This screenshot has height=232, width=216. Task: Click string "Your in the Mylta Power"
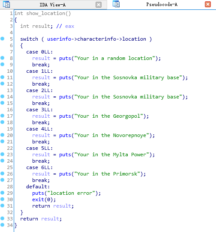pyautogui.click(x=111, y=155)
